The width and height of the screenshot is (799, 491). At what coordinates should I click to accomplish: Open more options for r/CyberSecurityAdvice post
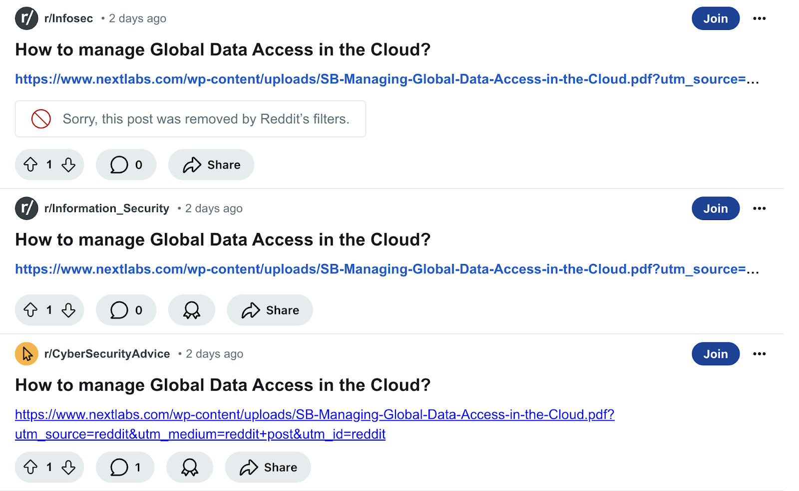coord(760,354)
